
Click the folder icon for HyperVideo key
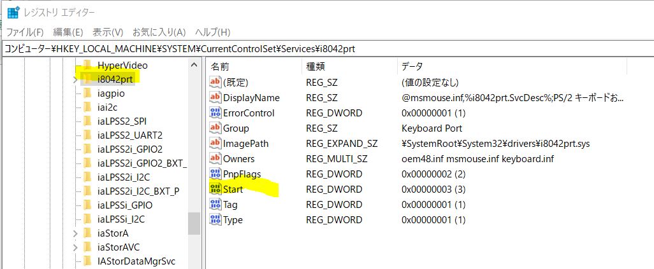(x=87, y=65)
